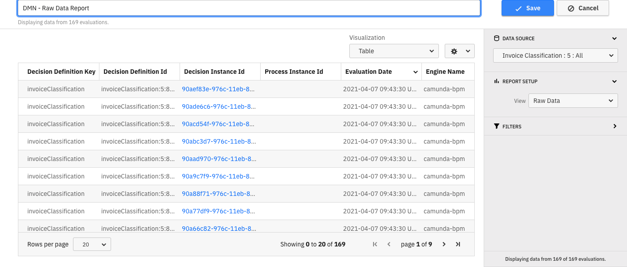The image size is (627, 267).
Task: Open the Visualization dropdown showing Table
Action: [394, 51]
